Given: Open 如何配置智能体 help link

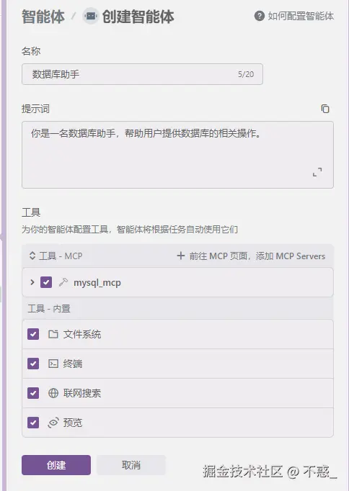Looking at the screenshot, I should pos(301,16).
